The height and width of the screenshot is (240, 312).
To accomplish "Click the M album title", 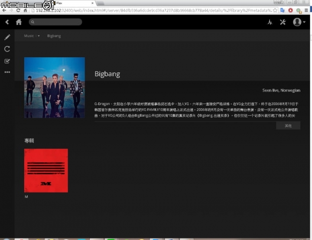I will (26, 197).
